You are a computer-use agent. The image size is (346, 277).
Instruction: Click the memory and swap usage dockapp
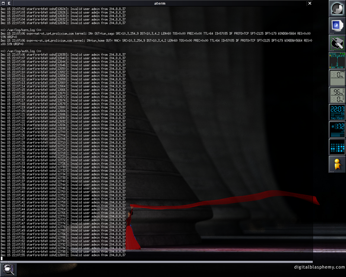[x=337, y=95]
